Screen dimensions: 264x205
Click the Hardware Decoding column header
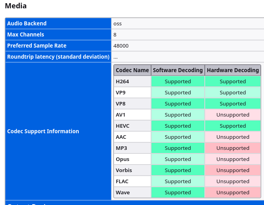pos(233,70)
